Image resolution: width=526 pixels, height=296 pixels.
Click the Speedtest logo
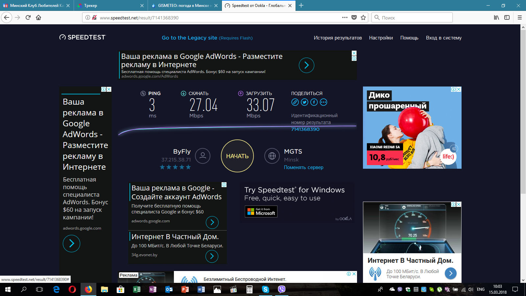pos(83,37)
